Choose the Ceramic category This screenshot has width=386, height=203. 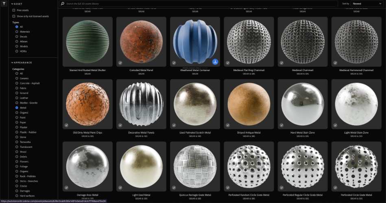17,78
